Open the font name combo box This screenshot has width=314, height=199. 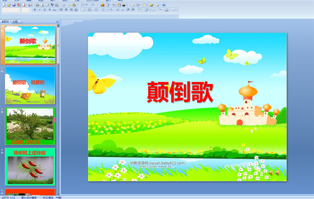click(11, 10)
